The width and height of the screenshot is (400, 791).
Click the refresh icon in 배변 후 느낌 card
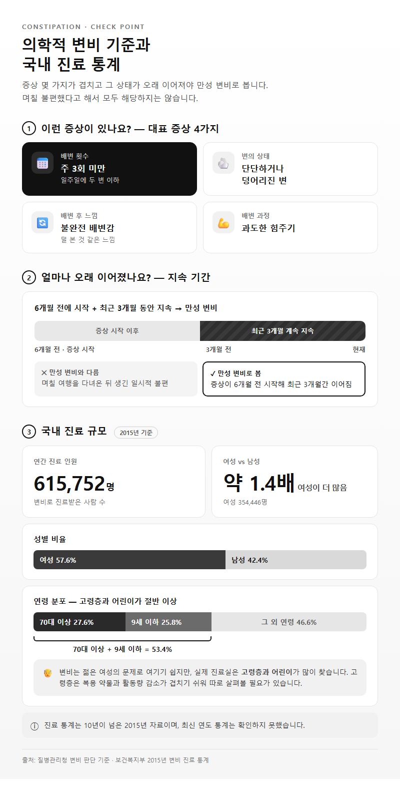(x=42, y=223)
